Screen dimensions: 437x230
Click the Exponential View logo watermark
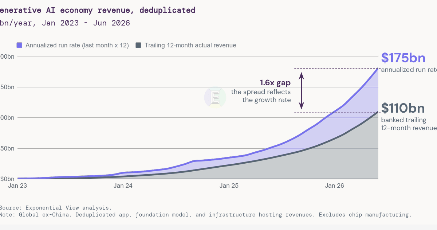[x=215, y=97]
